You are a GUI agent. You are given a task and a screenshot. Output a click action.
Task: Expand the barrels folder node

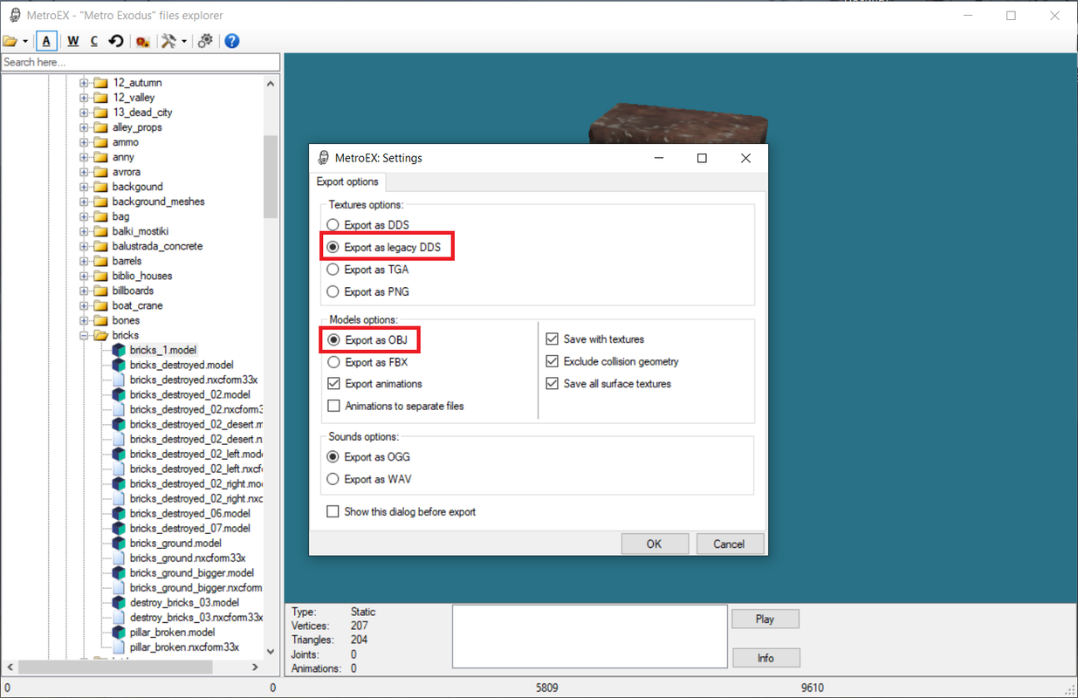(85, 261)
